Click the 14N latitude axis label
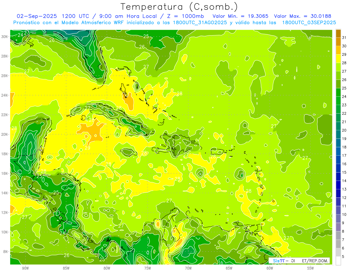 [x=4, y=193]
